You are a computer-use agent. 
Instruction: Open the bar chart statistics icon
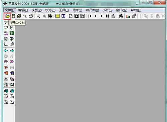point(128,16)
